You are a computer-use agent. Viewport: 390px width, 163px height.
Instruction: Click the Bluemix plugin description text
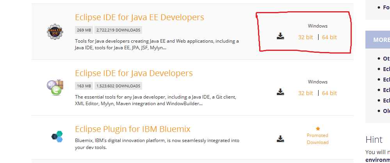(x=157, y=144)
